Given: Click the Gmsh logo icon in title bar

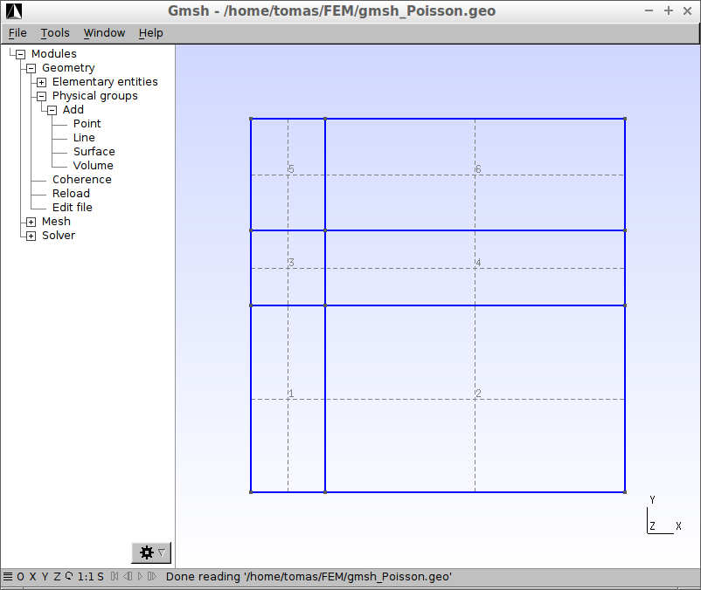Looking at the screenshot, I should pos(14,11).
